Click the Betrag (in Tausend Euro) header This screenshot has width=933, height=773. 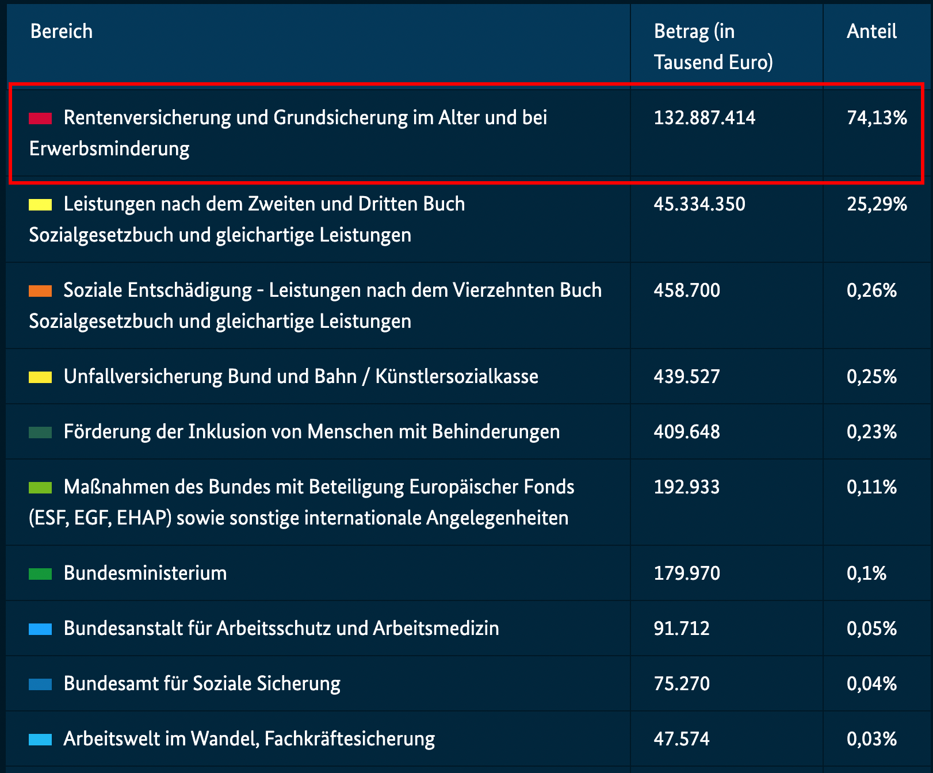pos(713,47)
